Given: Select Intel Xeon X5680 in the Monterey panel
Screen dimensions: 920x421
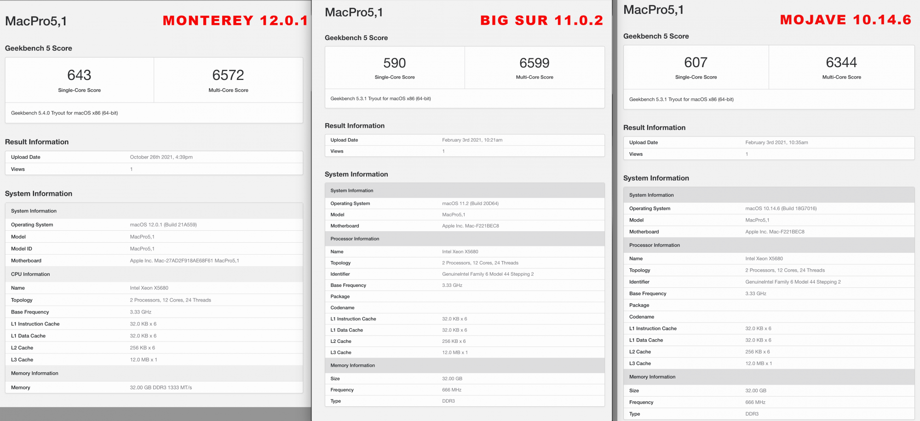Looking at the screenshot, I should pyautogui.click(x=149, y=288).
